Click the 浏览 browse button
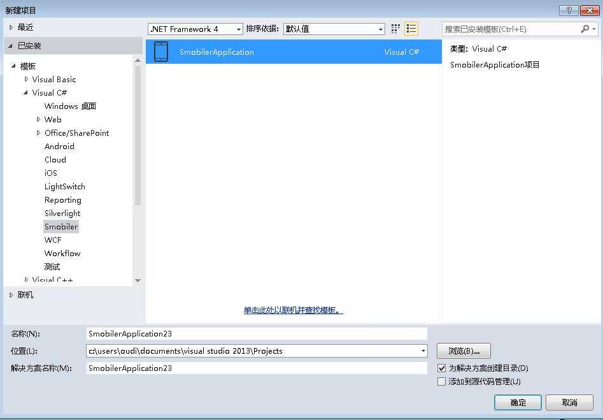This screenshot has width=603, height=420. 464,351
